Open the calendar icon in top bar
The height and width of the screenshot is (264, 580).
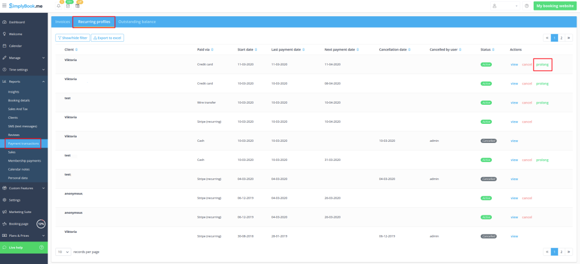tap(78, 6)
